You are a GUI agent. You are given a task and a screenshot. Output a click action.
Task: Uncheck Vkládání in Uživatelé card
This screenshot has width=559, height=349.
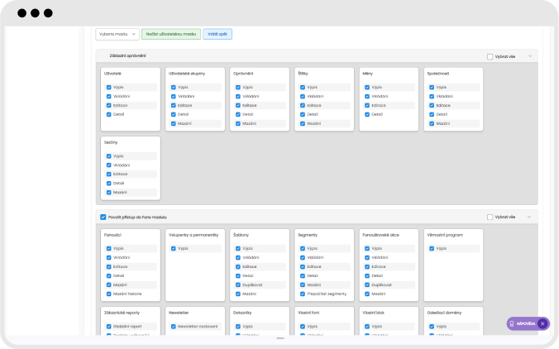pyautogui.click(x=108, y=96)
